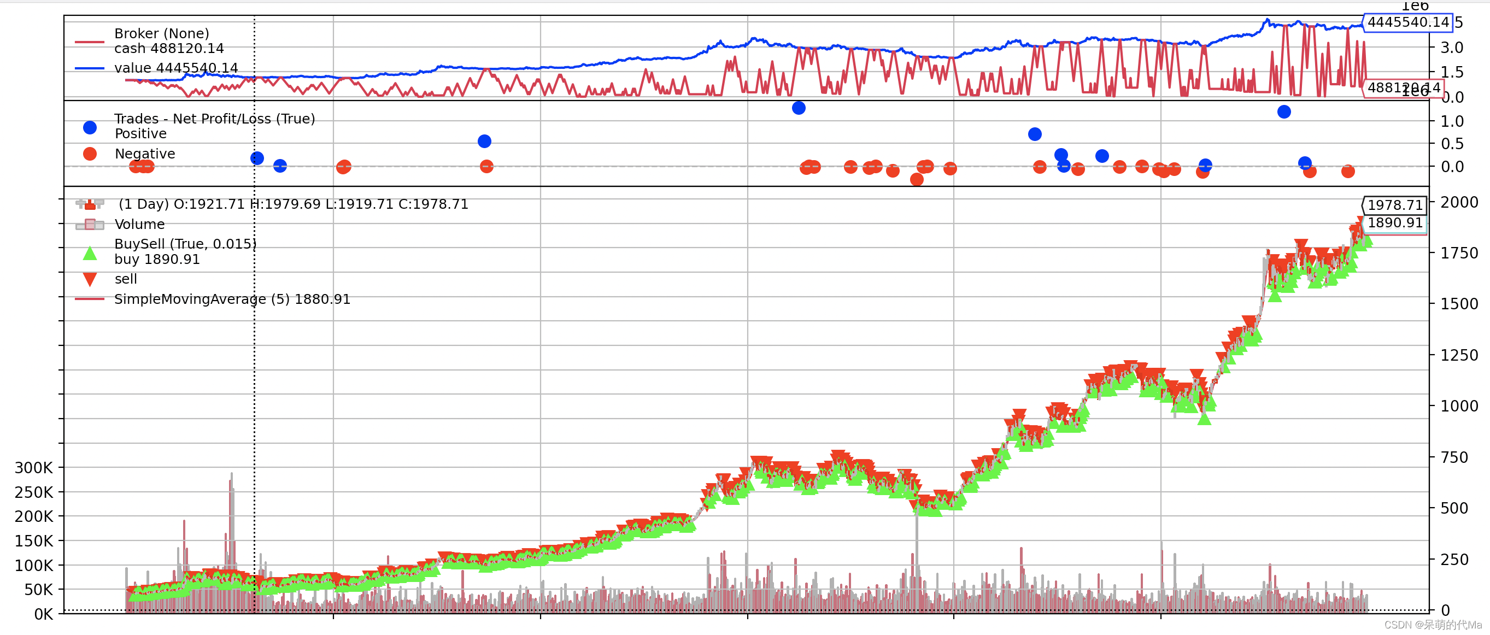Screen dimensions: 1490x635
Task: Click the red Negative trades legend dot
Action: coord(90,154)
